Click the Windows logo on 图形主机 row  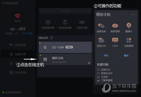pos(89,63)
